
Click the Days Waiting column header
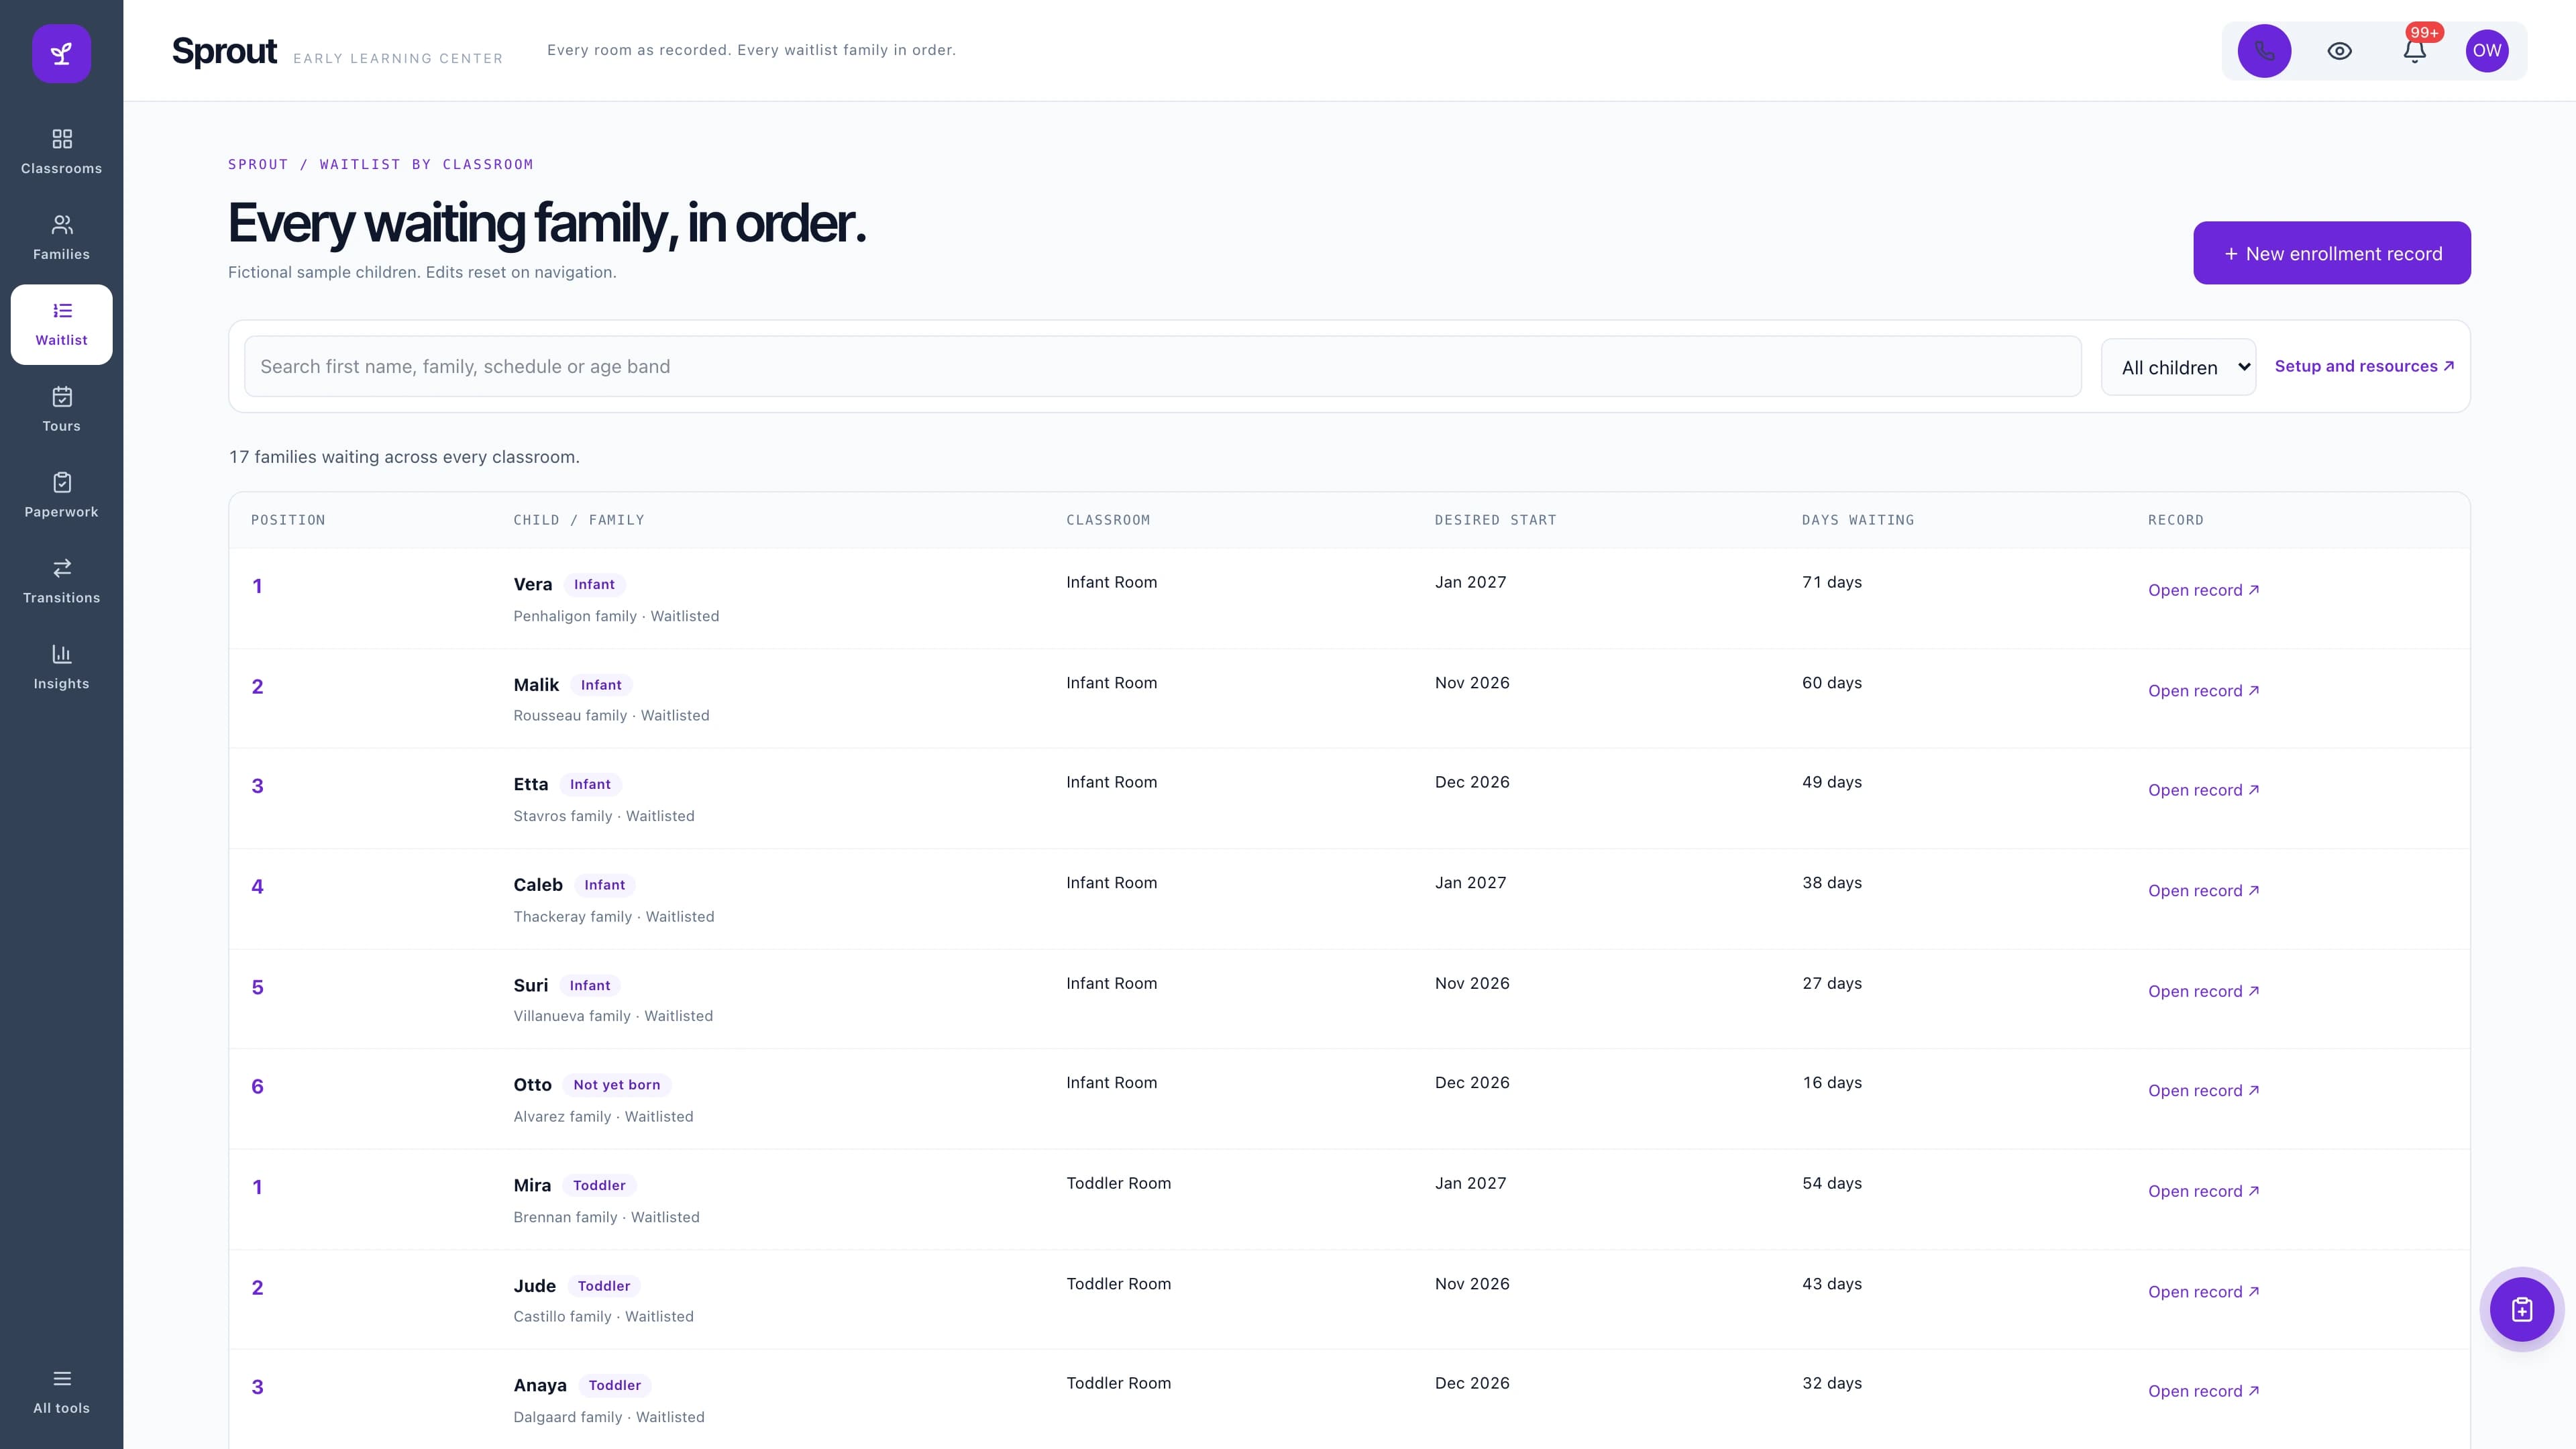click(x=1857, y=520)
